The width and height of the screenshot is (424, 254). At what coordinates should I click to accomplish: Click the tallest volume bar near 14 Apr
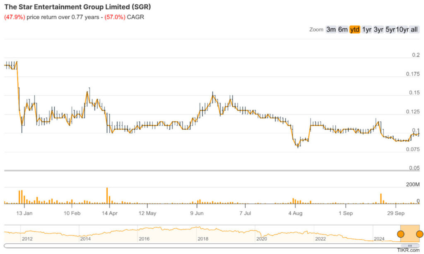pos(107,196)
